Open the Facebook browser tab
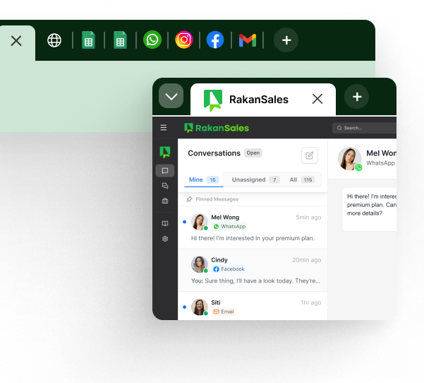This screenshot has height=383, width=424. 215,40
